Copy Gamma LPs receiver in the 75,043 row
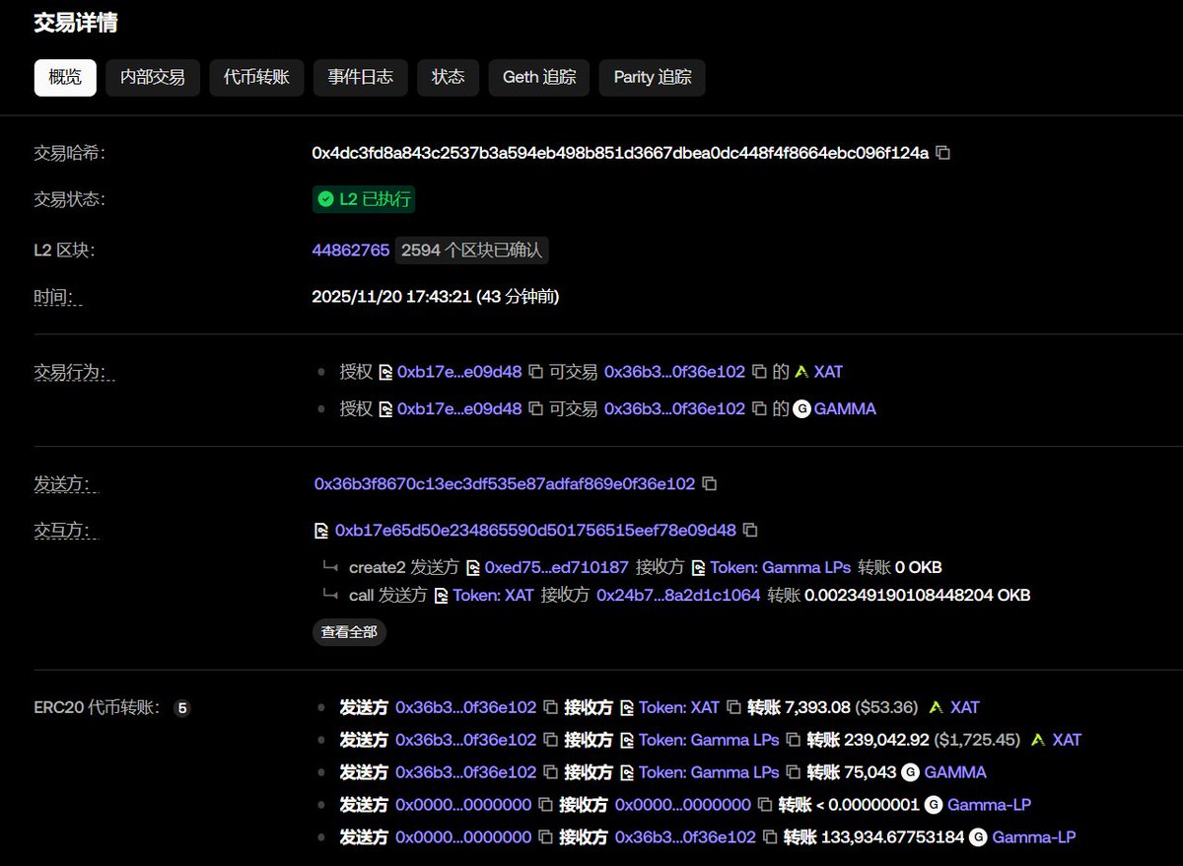The width and height of the screenshot is (1183, 866). [793, 772]
